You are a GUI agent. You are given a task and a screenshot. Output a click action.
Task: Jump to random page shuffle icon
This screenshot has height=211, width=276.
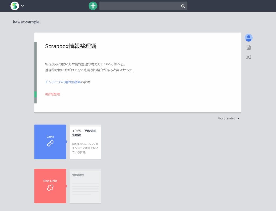point(249,57)
